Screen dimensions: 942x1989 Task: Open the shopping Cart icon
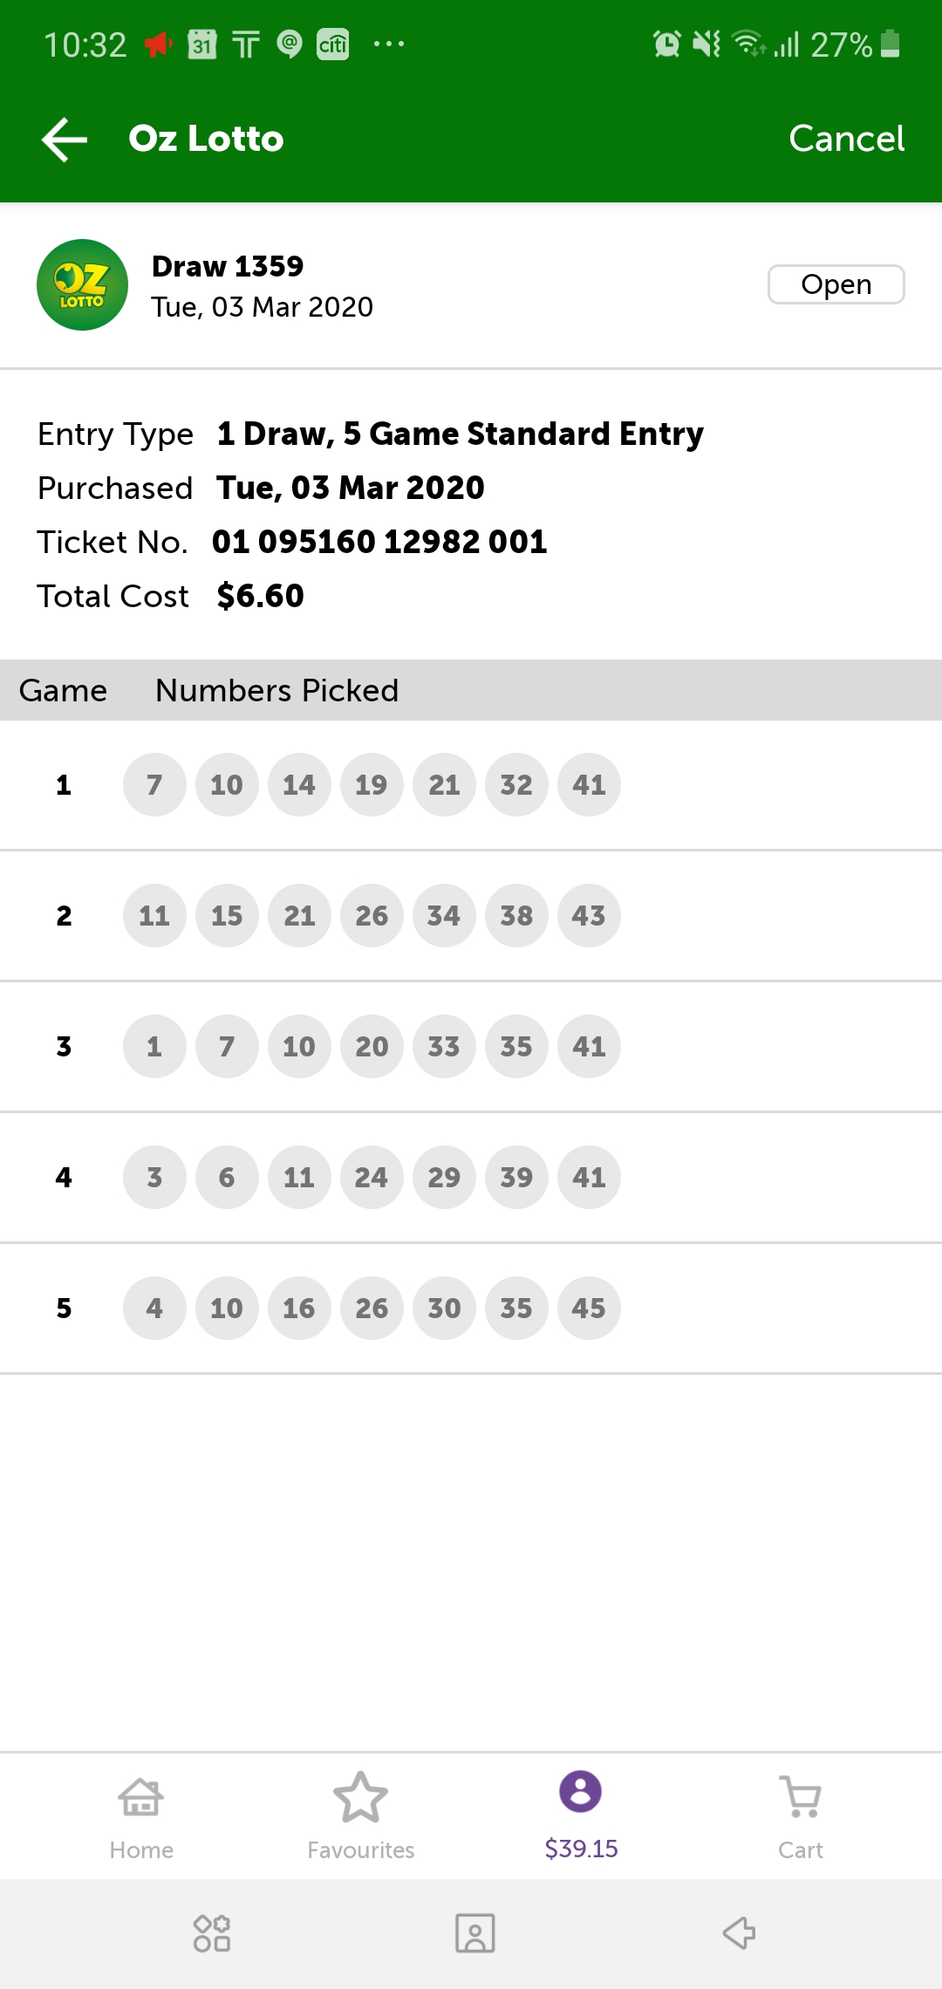point(801,1815)
